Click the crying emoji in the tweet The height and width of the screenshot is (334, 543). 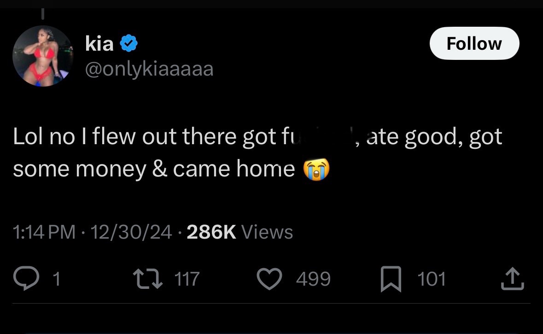pos(316,169)
